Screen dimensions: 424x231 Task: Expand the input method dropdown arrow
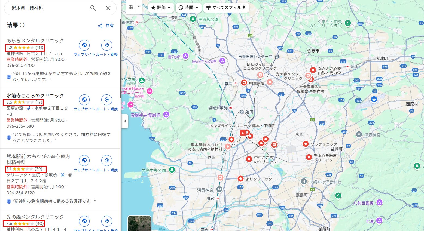click(x=139, y=7)
